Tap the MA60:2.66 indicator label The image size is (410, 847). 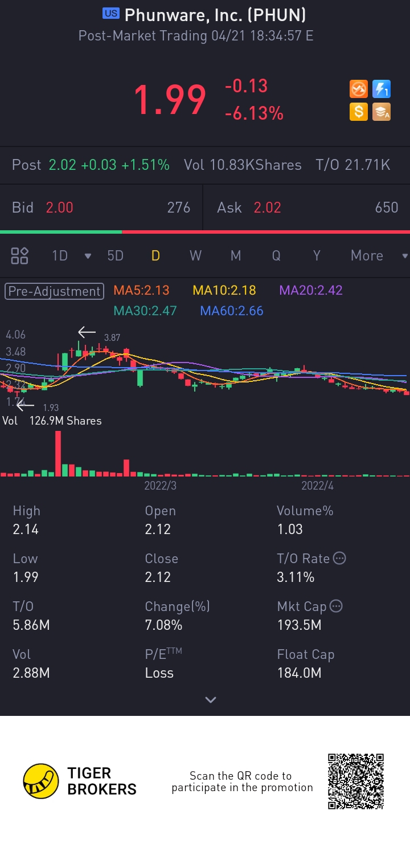pos(232,311)
